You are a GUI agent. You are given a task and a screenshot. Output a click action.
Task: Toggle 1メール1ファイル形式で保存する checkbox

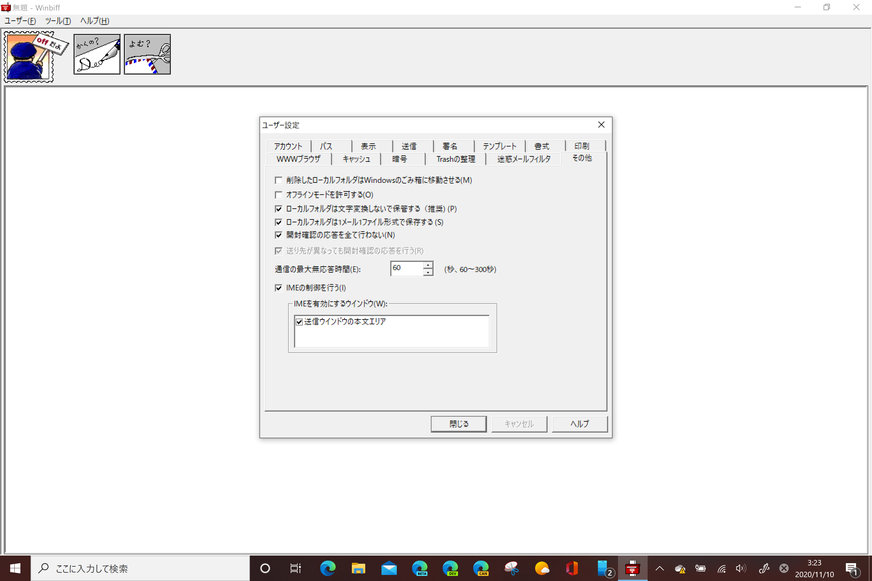[x=279, y=222]
